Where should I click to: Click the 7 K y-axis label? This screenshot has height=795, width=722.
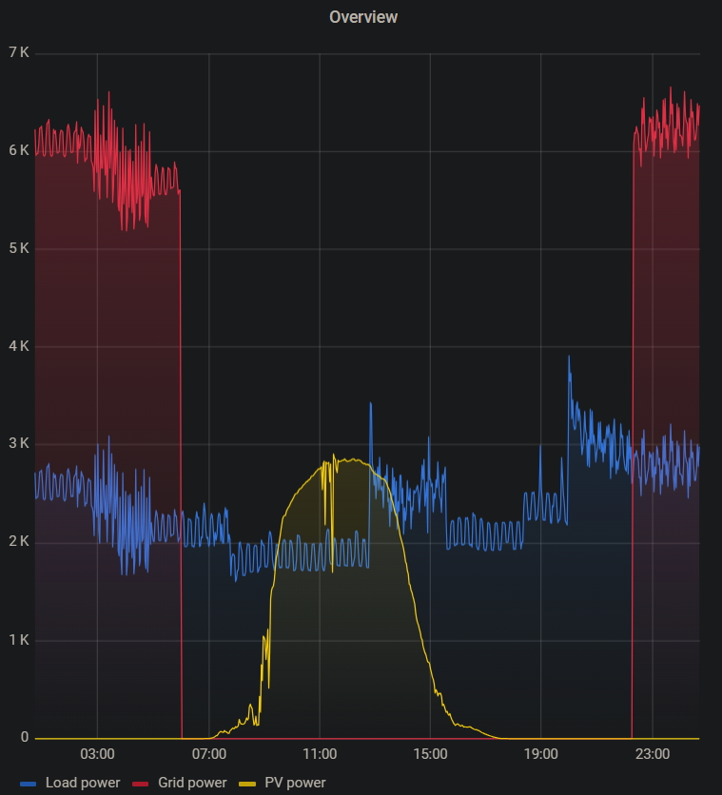click(18, 53)
